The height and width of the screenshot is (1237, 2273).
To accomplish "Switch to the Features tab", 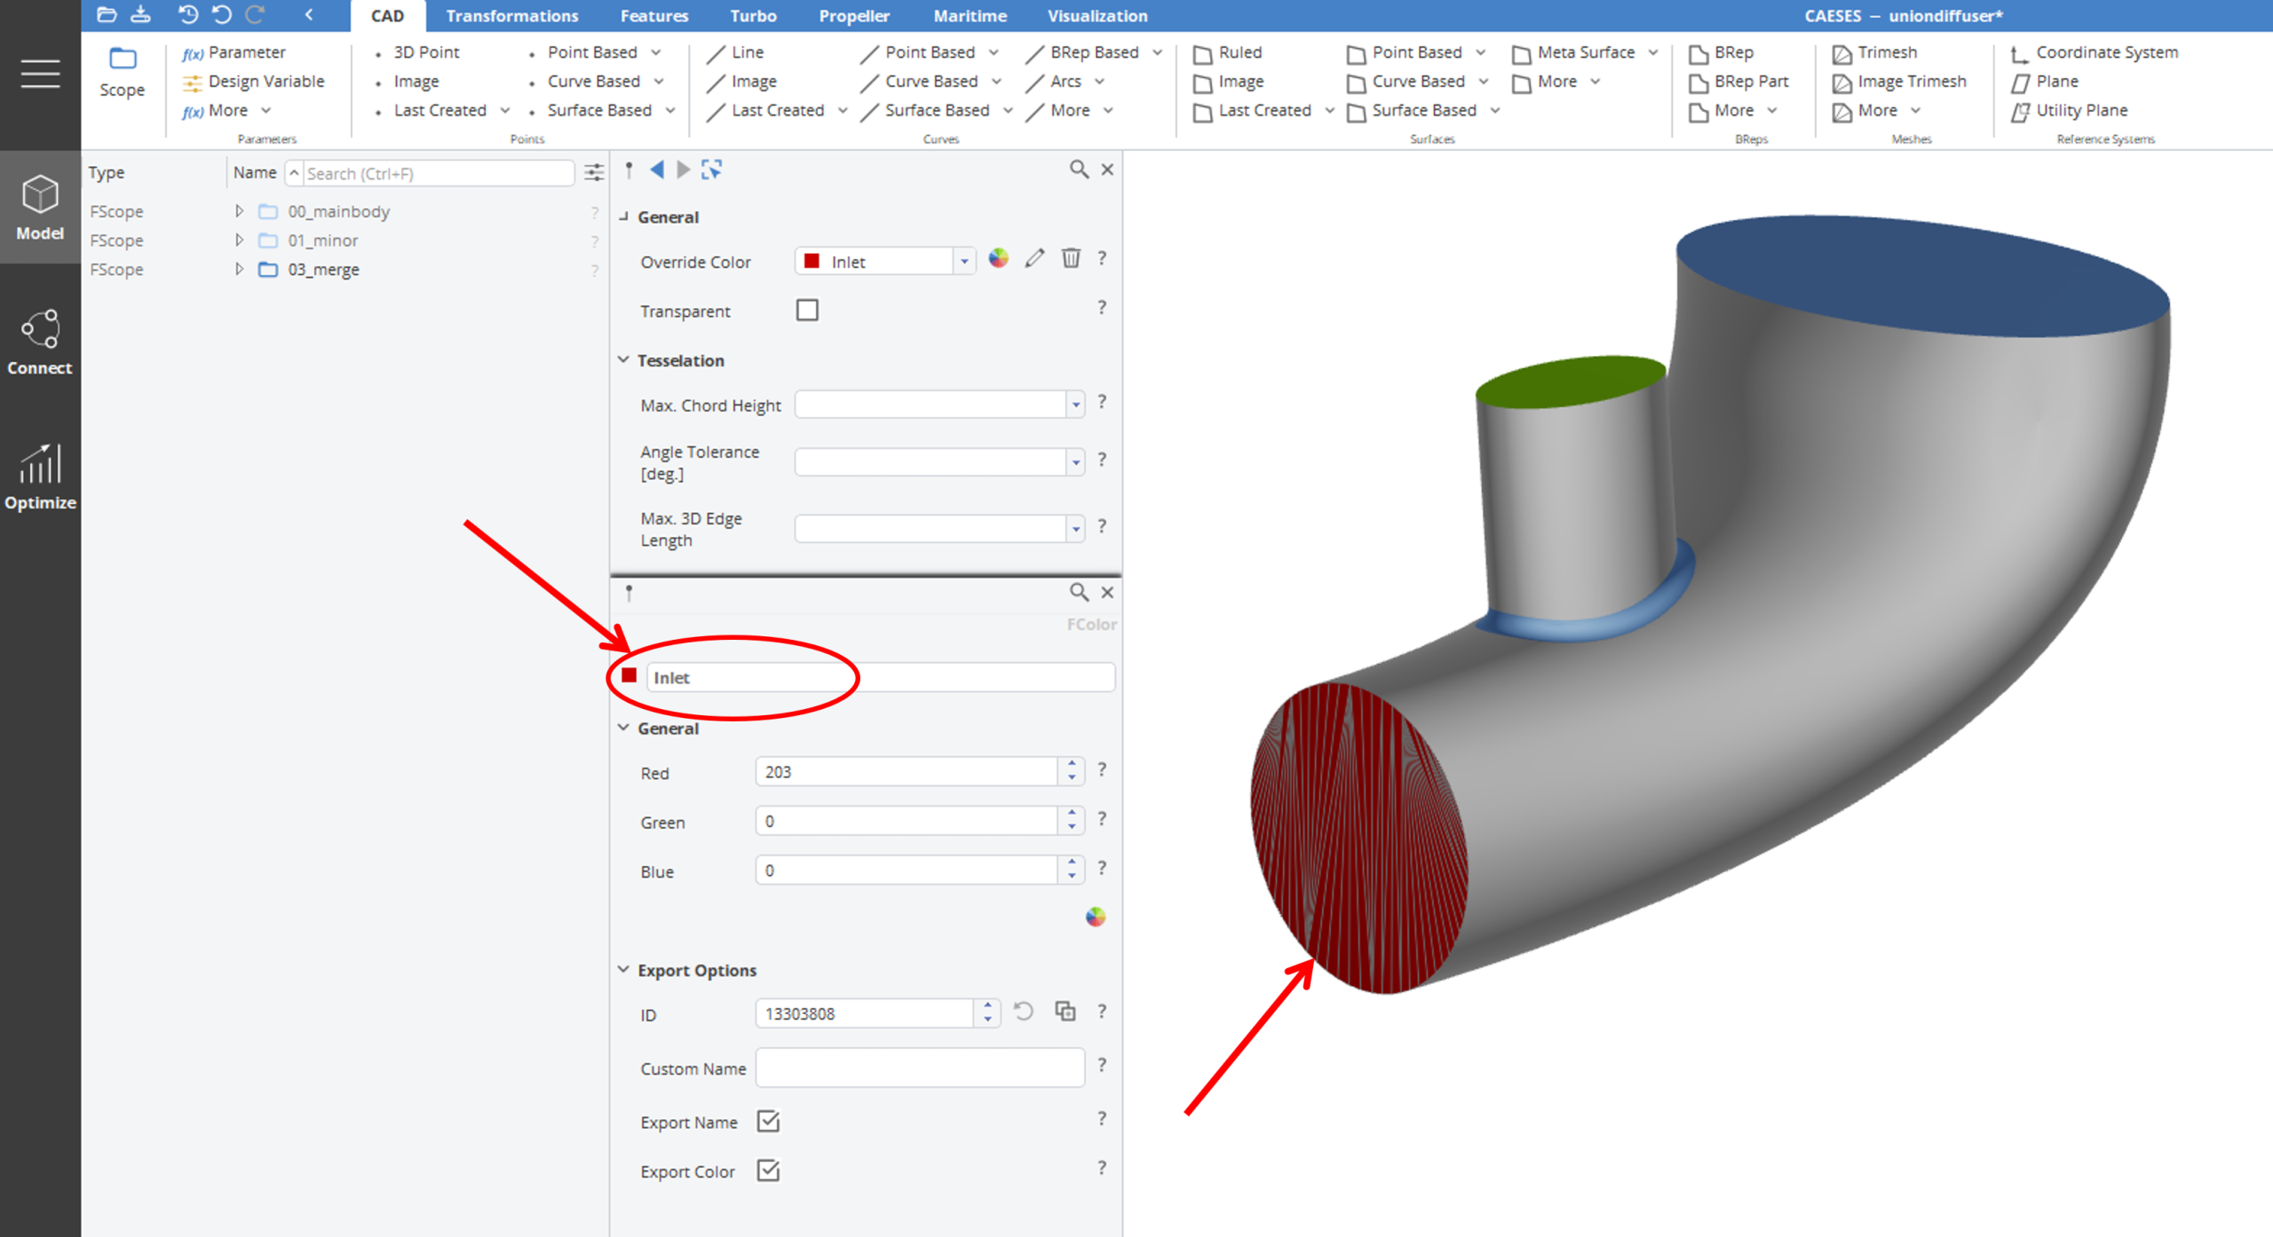I will click(654, 16).
